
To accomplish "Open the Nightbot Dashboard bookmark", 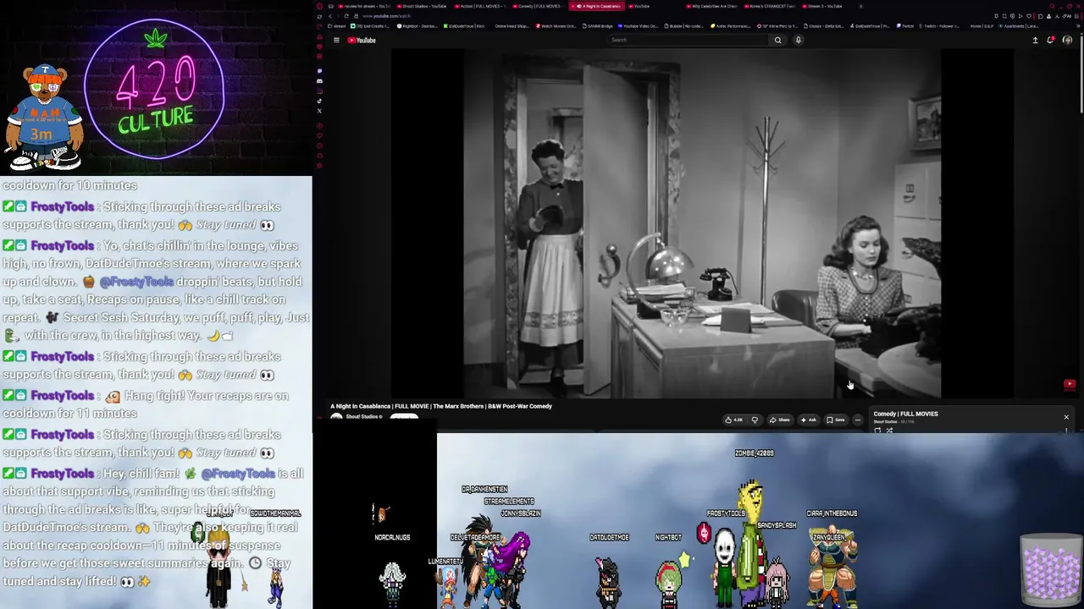I will point(418,26).
